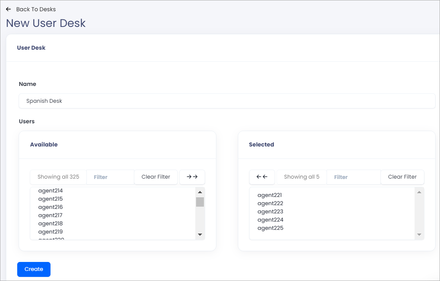Clear Filter in the Available panel
This screenshot has height=281, width=440.
coord(156,177)
